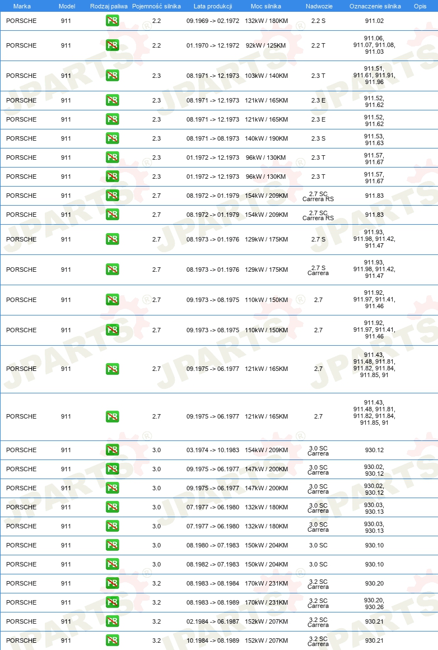Click the fuel icon in the 930.20, 930.26 row
Screen dimensions: 438x650
click(112, 602)
